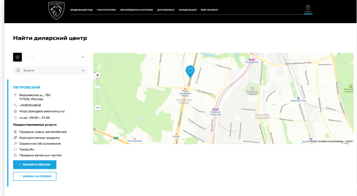Zoom out the map with minus button
357x196 pixels.
coord(97,108)
